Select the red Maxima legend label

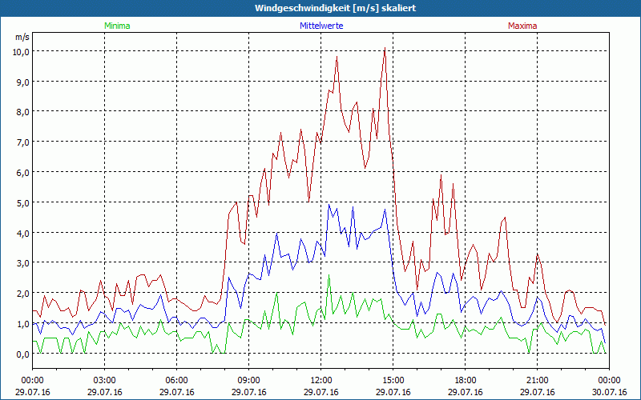tap(522, 26)
